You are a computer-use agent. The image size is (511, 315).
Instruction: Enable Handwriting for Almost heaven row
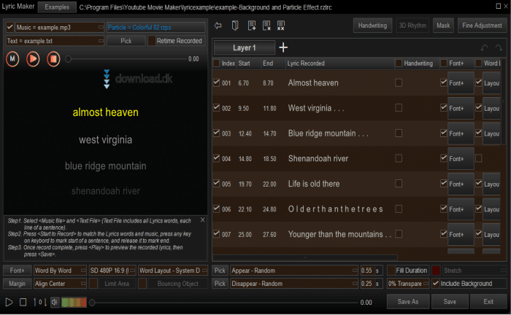tap(399, 82)
